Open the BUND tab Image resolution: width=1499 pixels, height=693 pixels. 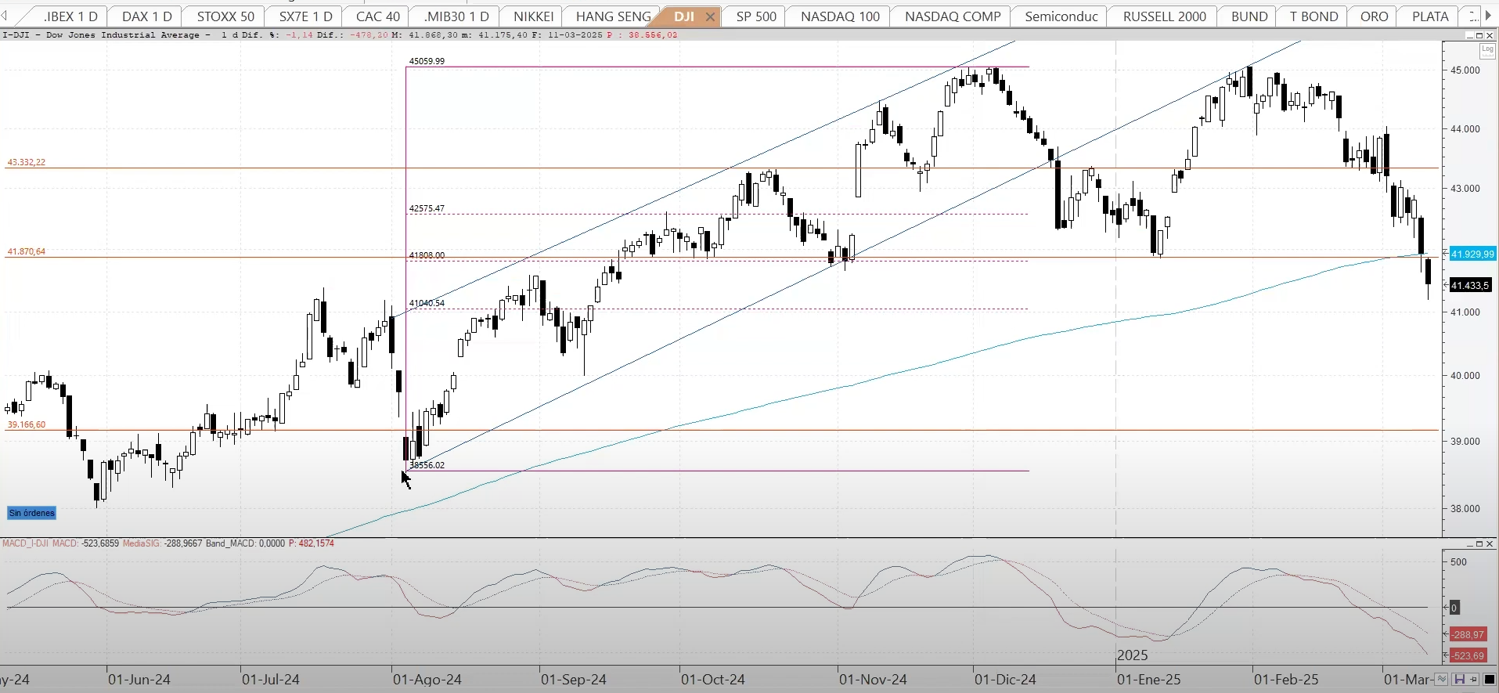(1249, 16)
